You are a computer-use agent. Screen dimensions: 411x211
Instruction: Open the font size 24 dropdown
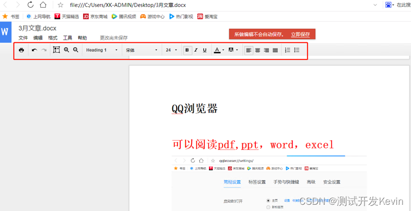(171, 50)
